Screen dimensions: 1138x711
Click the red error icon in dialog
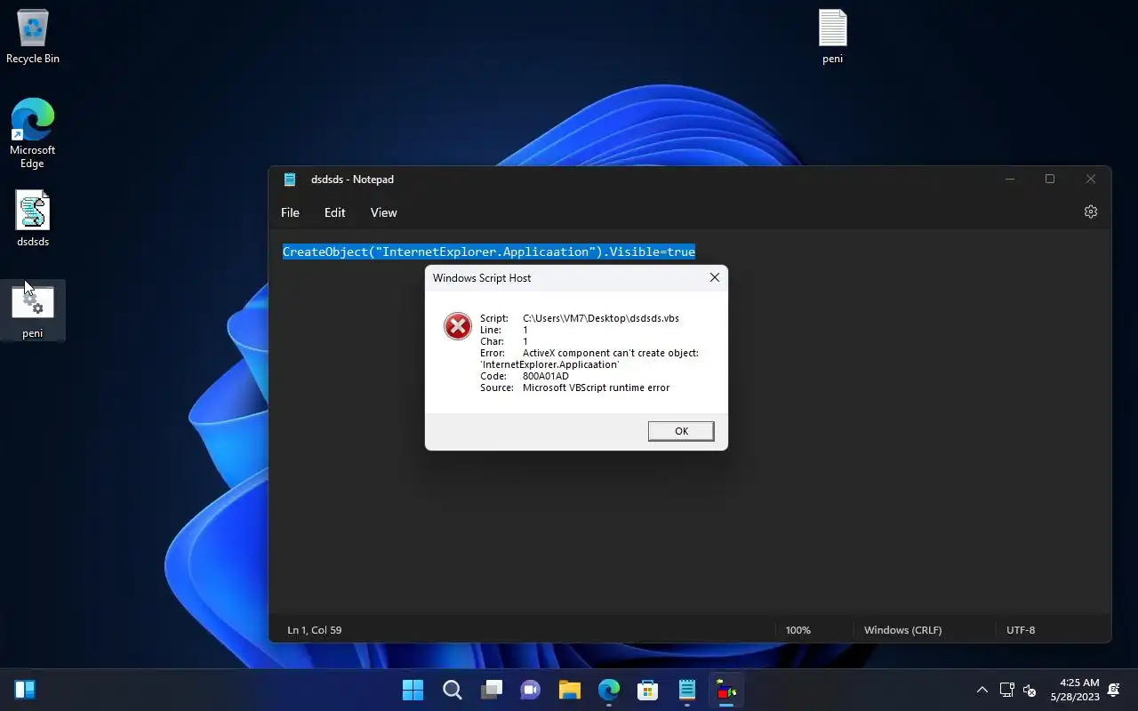pos(457,326)
